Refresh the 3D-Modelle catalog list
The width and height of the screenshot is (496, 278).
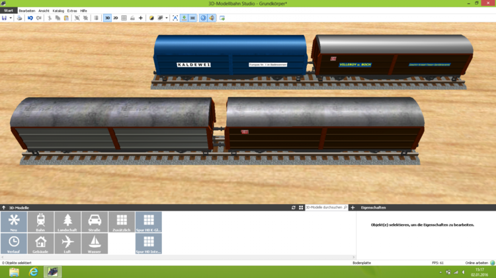pyautogui.click(x=294, y=207)
